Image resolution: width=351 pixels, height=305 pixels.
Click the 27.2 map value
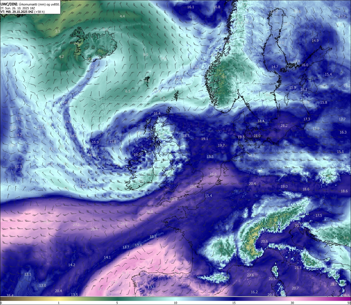coord(76,225)
